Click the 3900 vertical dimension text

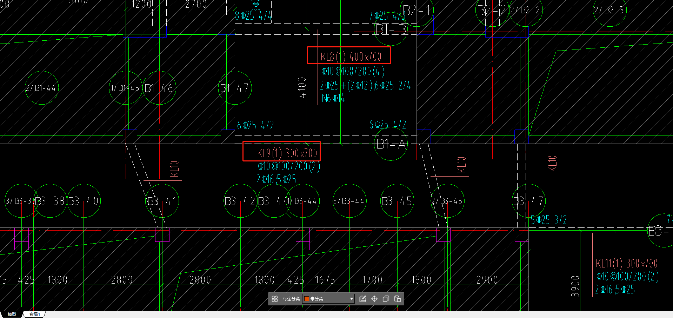click(575, 286)
